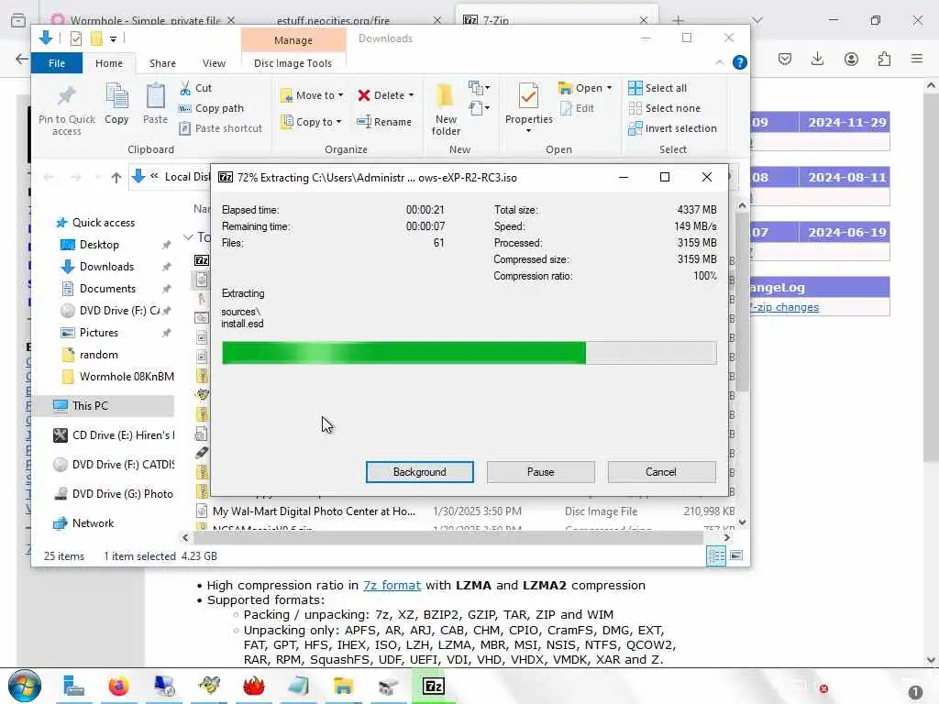The image size is (939, 704).
Task: Click Save to Pocket icon in Firefox
Action: [785, 59]
